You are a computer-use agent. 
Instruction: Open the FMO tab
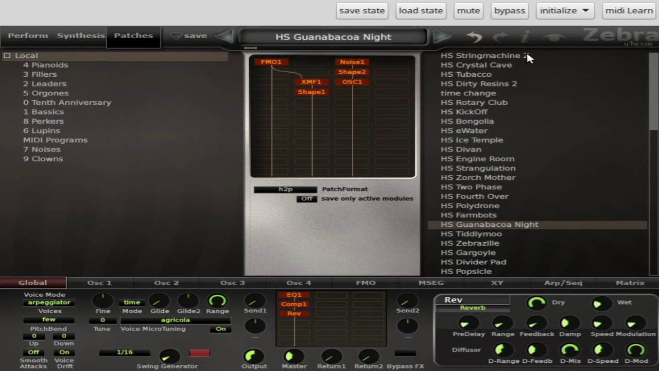(x=366, y=283)
